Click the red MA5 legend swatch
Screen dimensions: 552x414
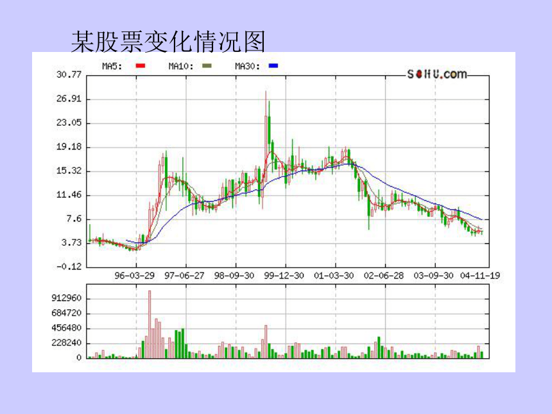(141, 66)
